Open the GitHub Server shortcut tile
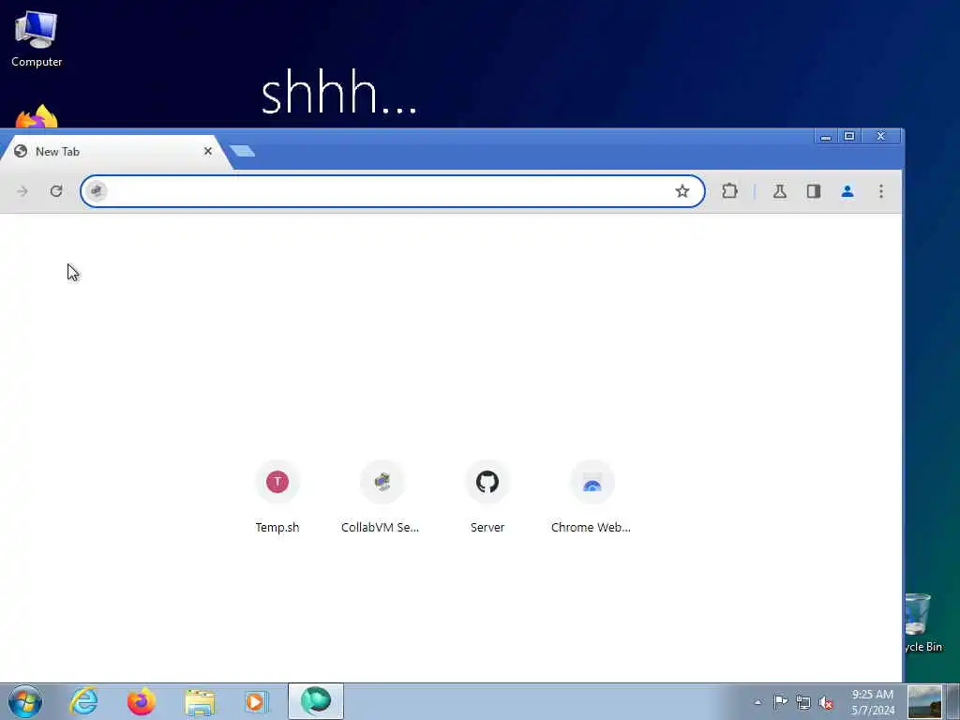960x720 pixels. point(487,498)
